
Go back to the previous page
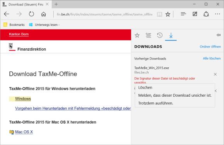(7, 14)
